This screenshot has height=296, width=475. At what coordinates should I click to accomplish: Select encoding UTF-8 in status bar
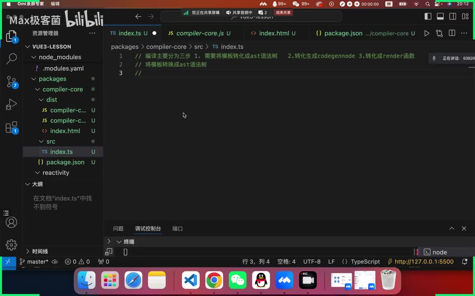click(312, 261)
